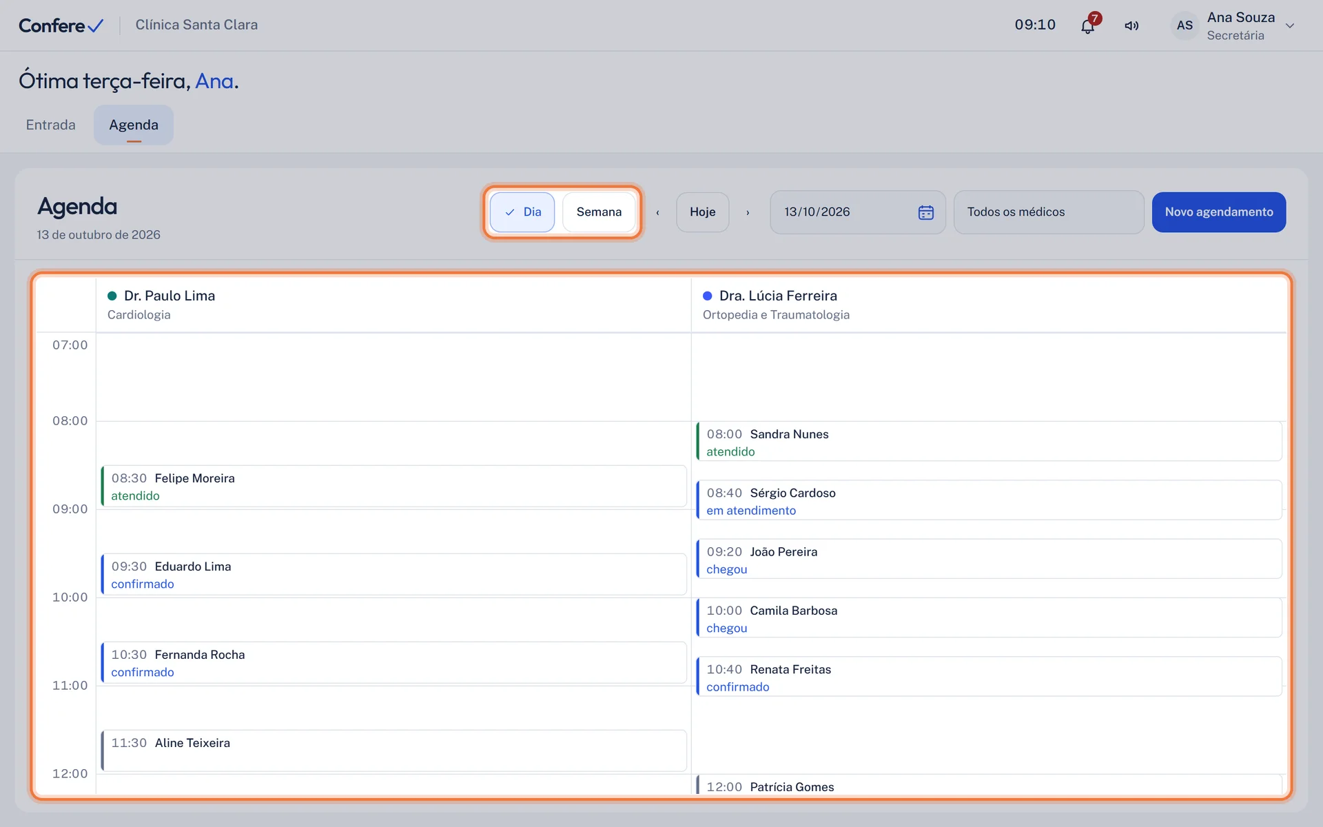
Task: Switch to Semana view
Action: [599, 212]
